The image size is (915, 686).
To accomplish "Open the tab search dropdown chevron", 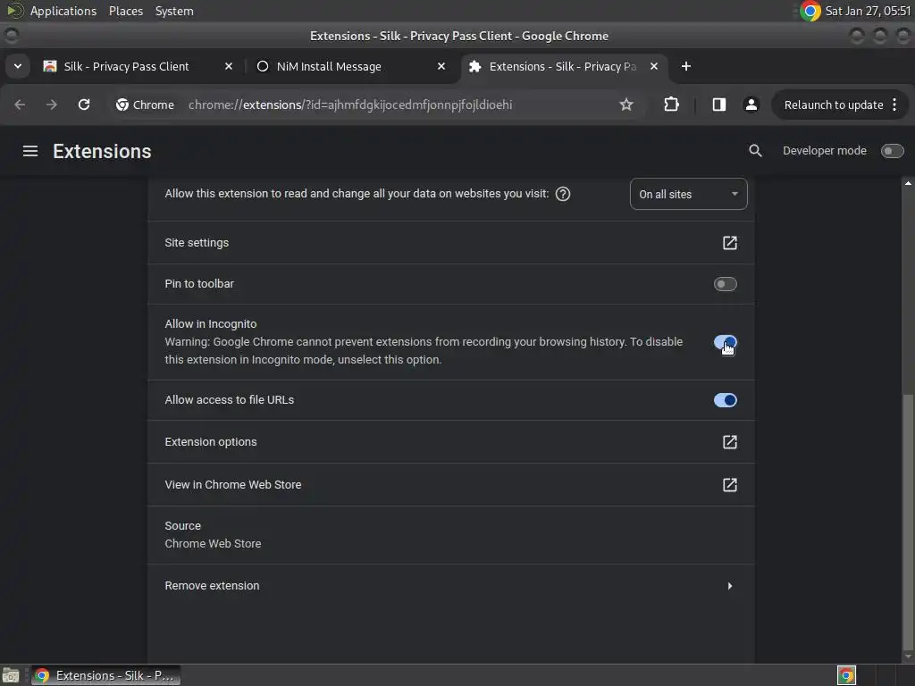I will pos(18,66).
